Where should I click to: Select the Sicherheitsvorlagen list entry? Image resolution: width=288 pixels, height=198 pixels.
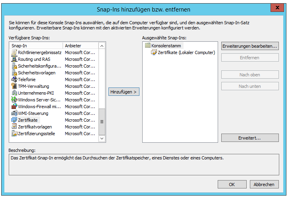tap(37, 73)
